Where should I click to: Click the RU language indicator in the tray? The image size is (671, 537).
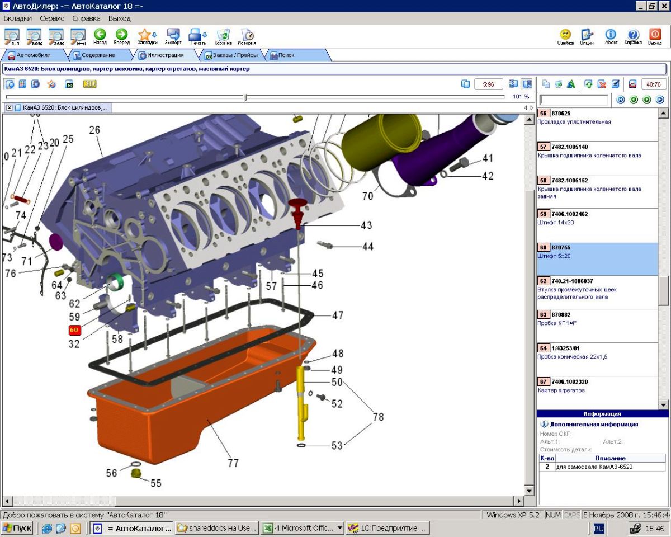coord(599,528)
